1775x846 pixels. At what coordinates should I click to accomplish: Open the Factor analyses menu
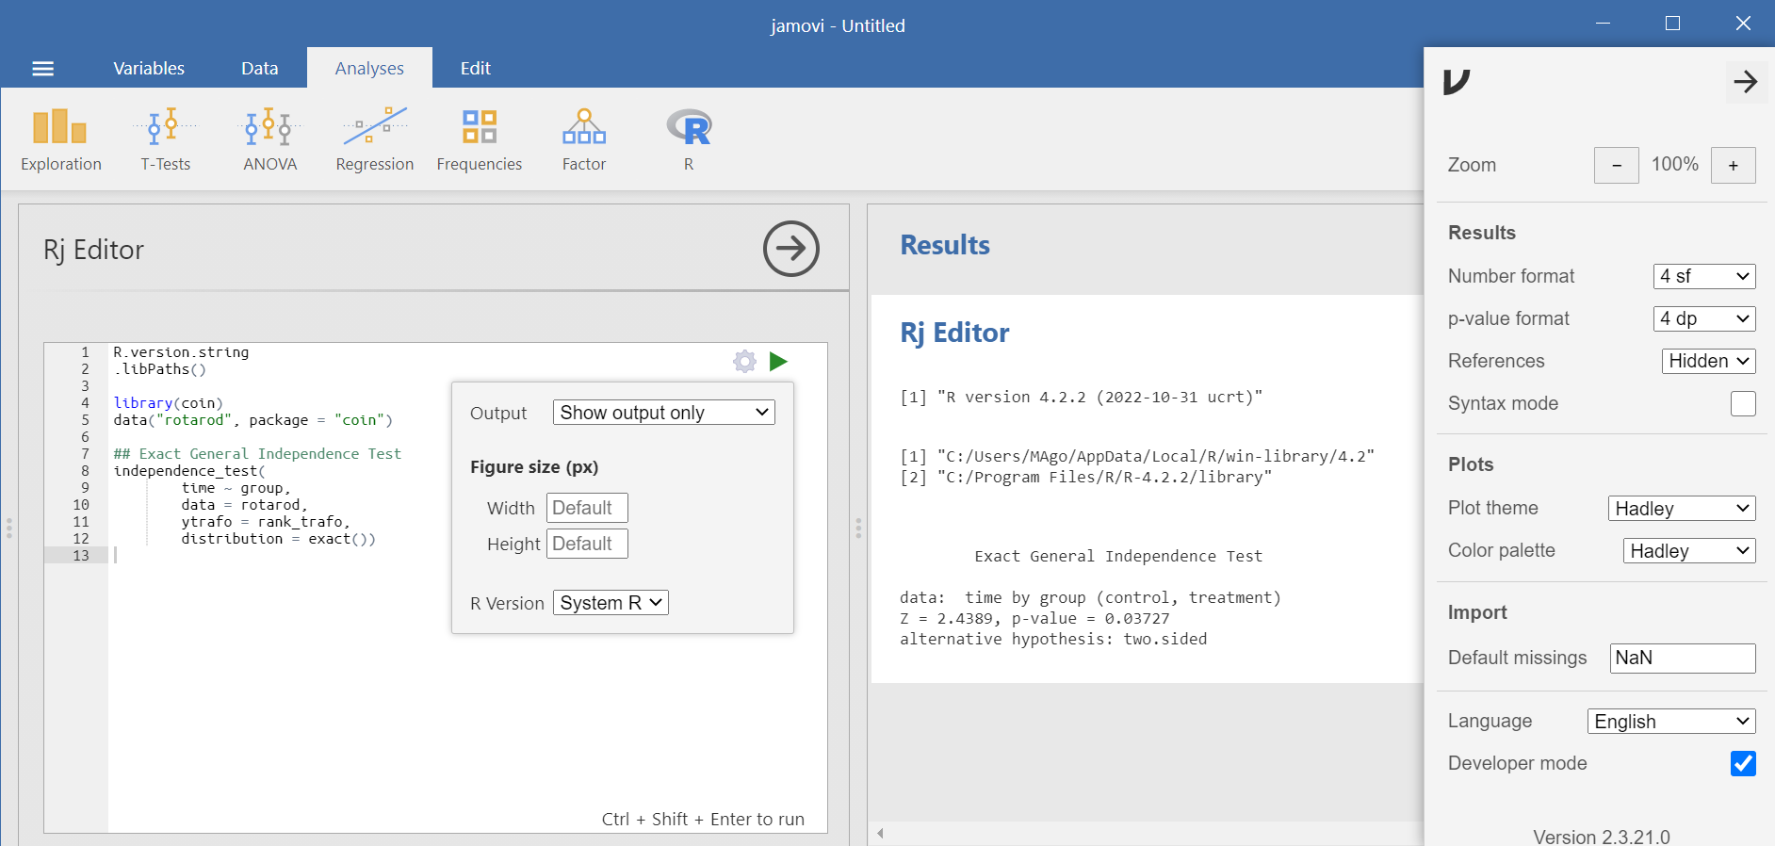click(x=584, y=140)
